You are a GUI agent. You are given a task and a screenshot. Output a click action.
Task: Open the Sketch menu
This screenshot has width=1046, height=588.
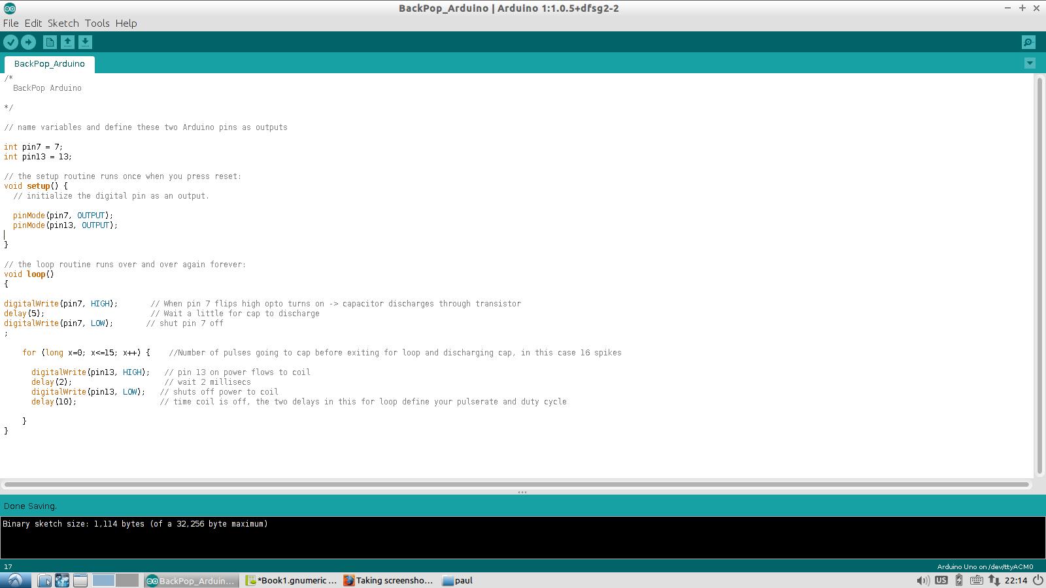63,24
